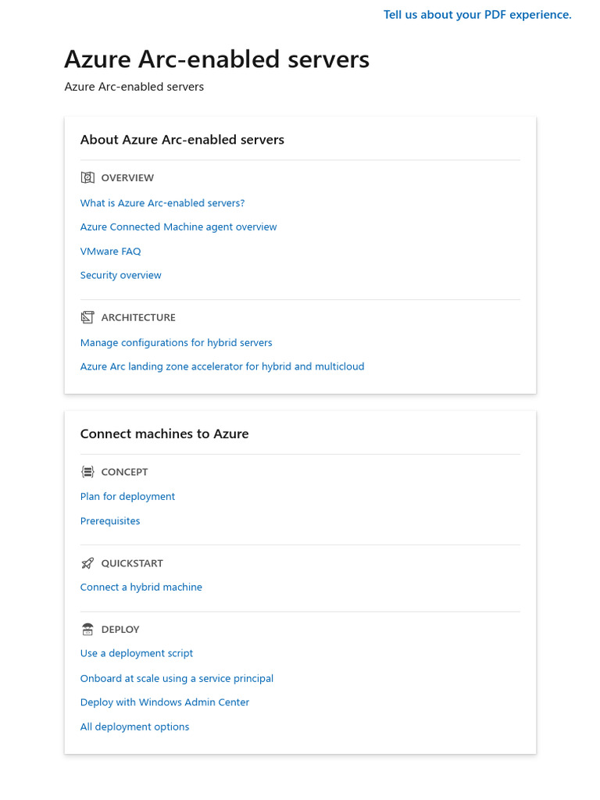View the Security overview page
The image size is (600, 800).
click(120, 276)
